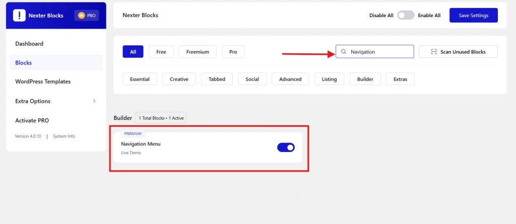Click the Scan Unused Blocks icon
Image resolution: width=516 pixels, height=224 pixels.
(434, 52)
